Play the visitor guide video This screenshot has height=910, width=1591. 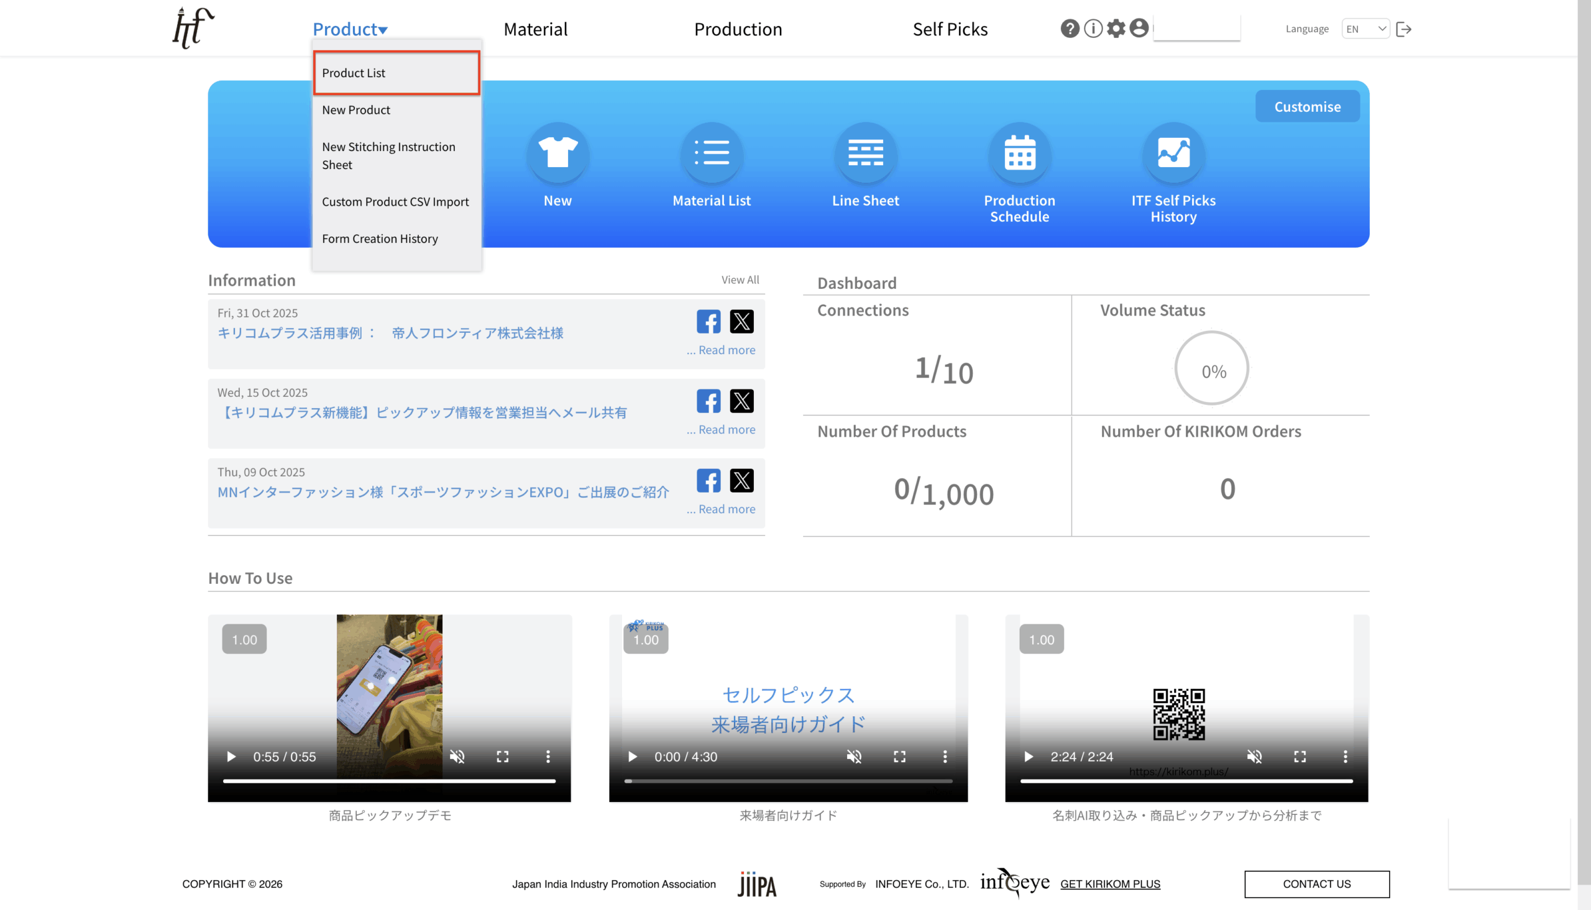click(632, 757)
